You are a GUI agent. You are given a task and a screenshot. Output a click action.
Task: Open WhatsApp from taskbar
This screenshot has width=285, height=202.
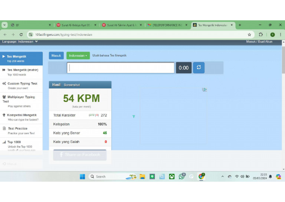tap(181, 176)
